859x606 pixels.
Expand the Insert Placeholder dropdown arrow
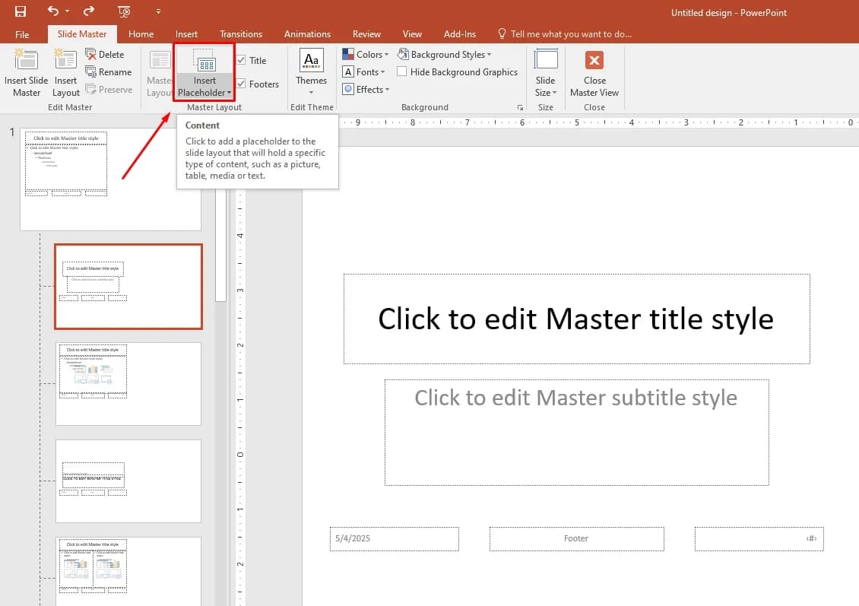pos(229,93)
